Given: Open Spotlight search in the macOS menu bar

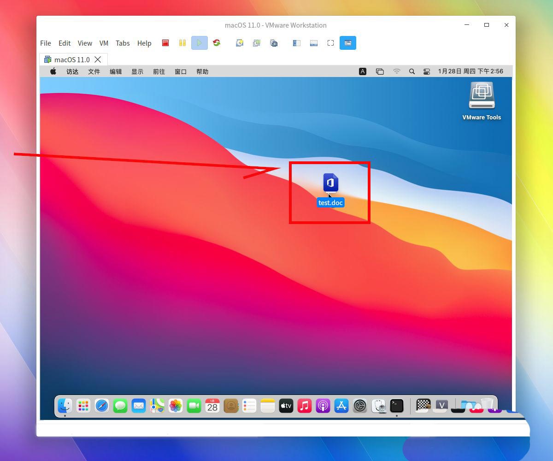Looking at the screenshot, I should [x=412, y=71].
